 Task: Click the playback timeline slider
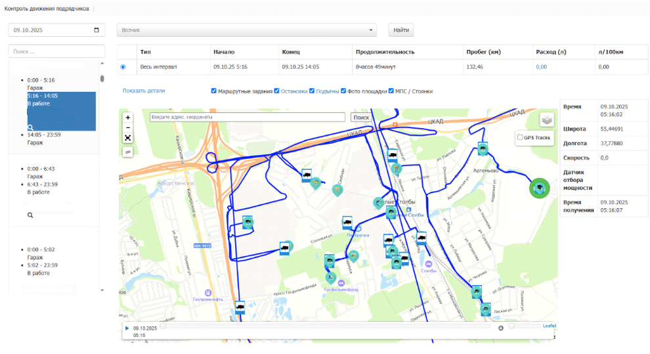[325, 326]
